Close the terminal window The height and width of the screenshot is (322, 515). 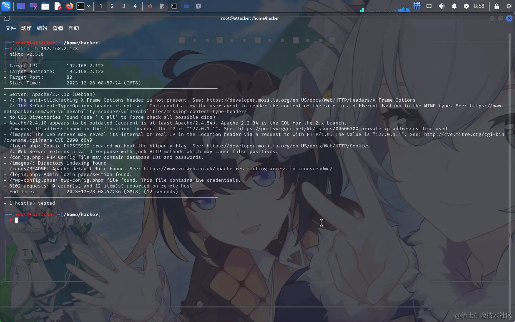[509, 18]
